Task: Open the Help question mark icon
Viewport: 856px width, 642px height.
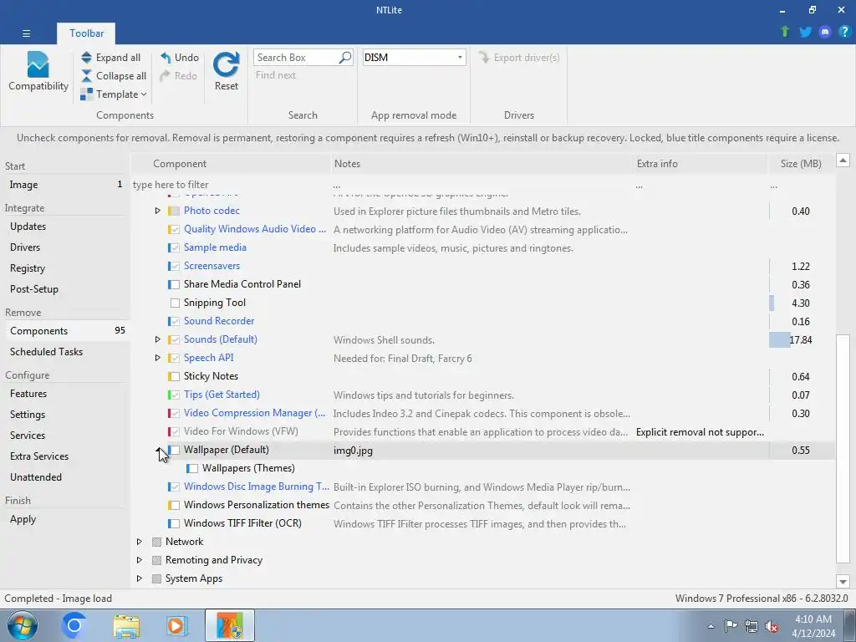Action: [x=844, y=32]
